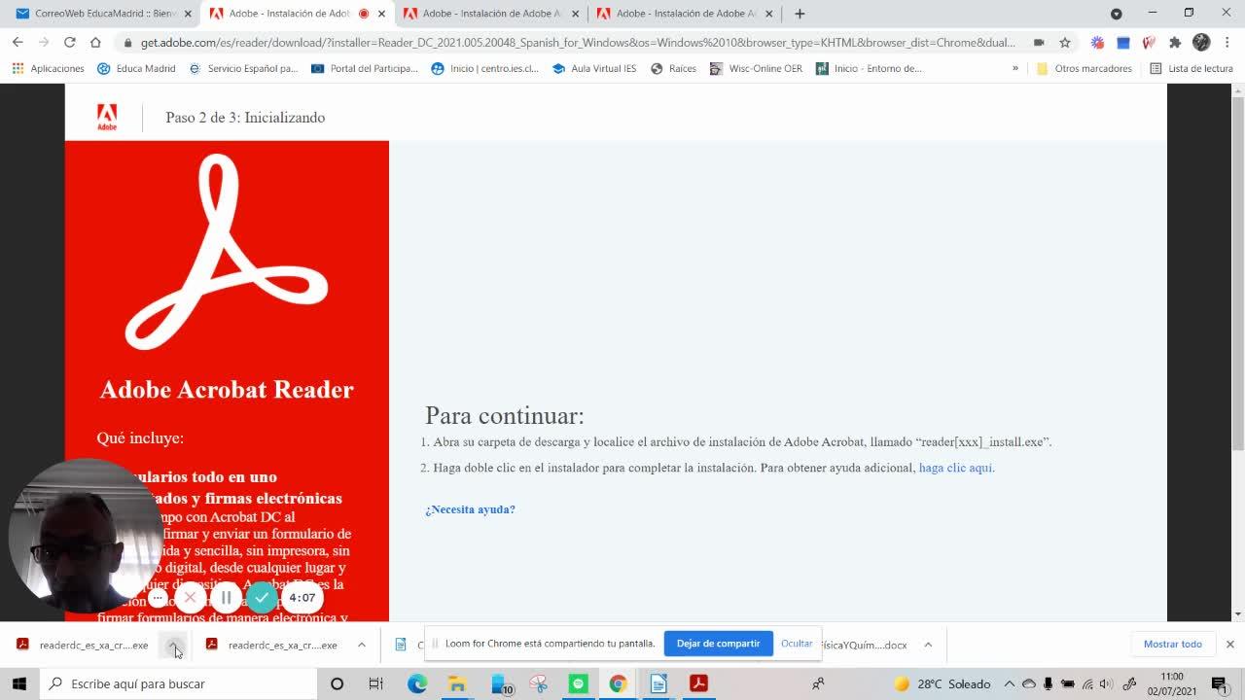Expand options for the first readerdc download
The width and height of the screenshot is (1245, 700).
point(173,645)
